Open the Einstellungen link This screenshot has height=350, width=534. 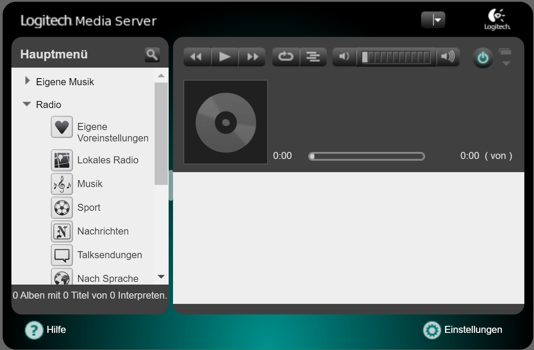[x=473, y=329]
